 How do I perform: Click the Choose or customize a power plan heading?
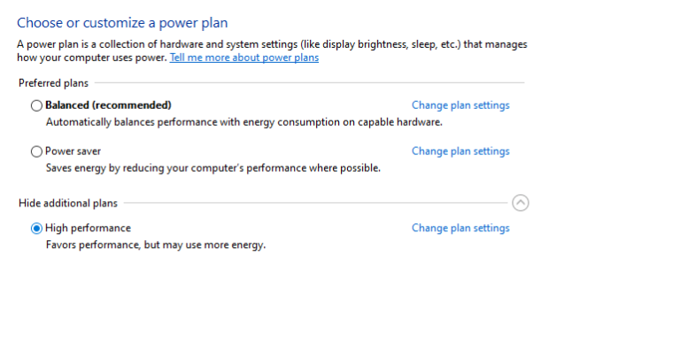[x=122, y=22]
